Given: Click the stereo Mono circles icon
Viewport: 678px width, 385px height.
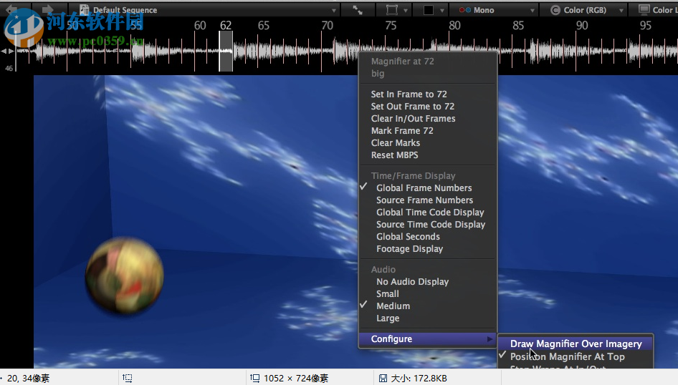Looking at the screenshot, I should click(465, 10).
